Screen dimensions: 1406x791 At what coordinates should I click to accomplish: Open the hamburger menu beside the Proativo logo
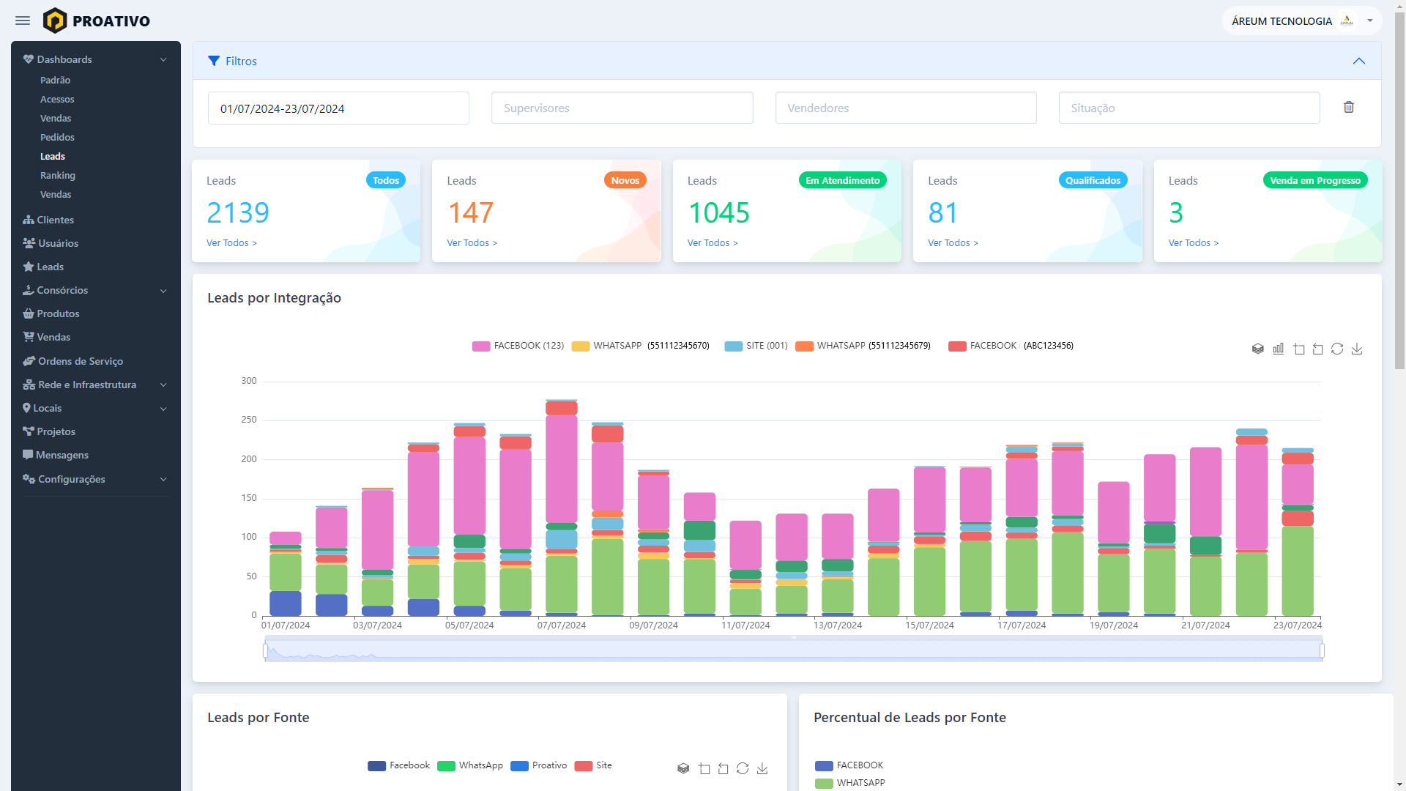click(x=23, y=21)
